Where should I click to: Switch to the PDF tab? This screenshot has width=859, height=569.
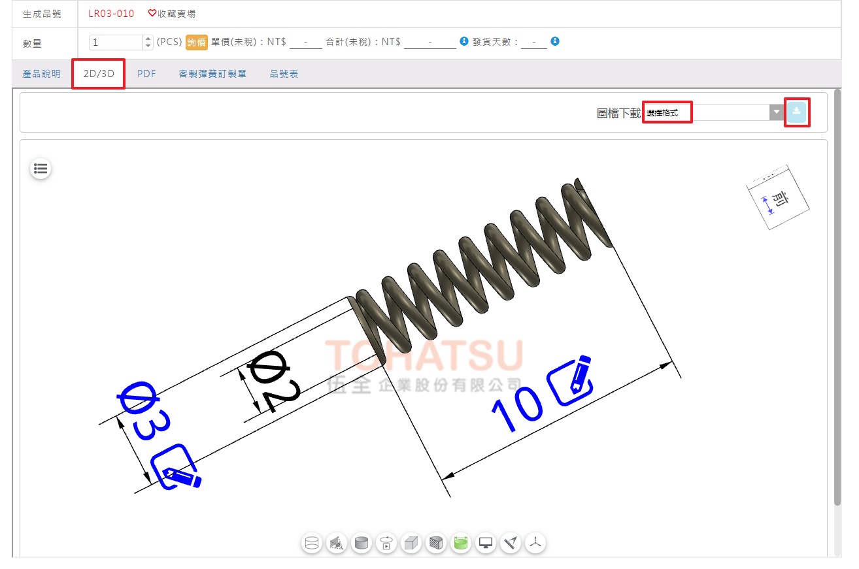click(x=146, y=74)
